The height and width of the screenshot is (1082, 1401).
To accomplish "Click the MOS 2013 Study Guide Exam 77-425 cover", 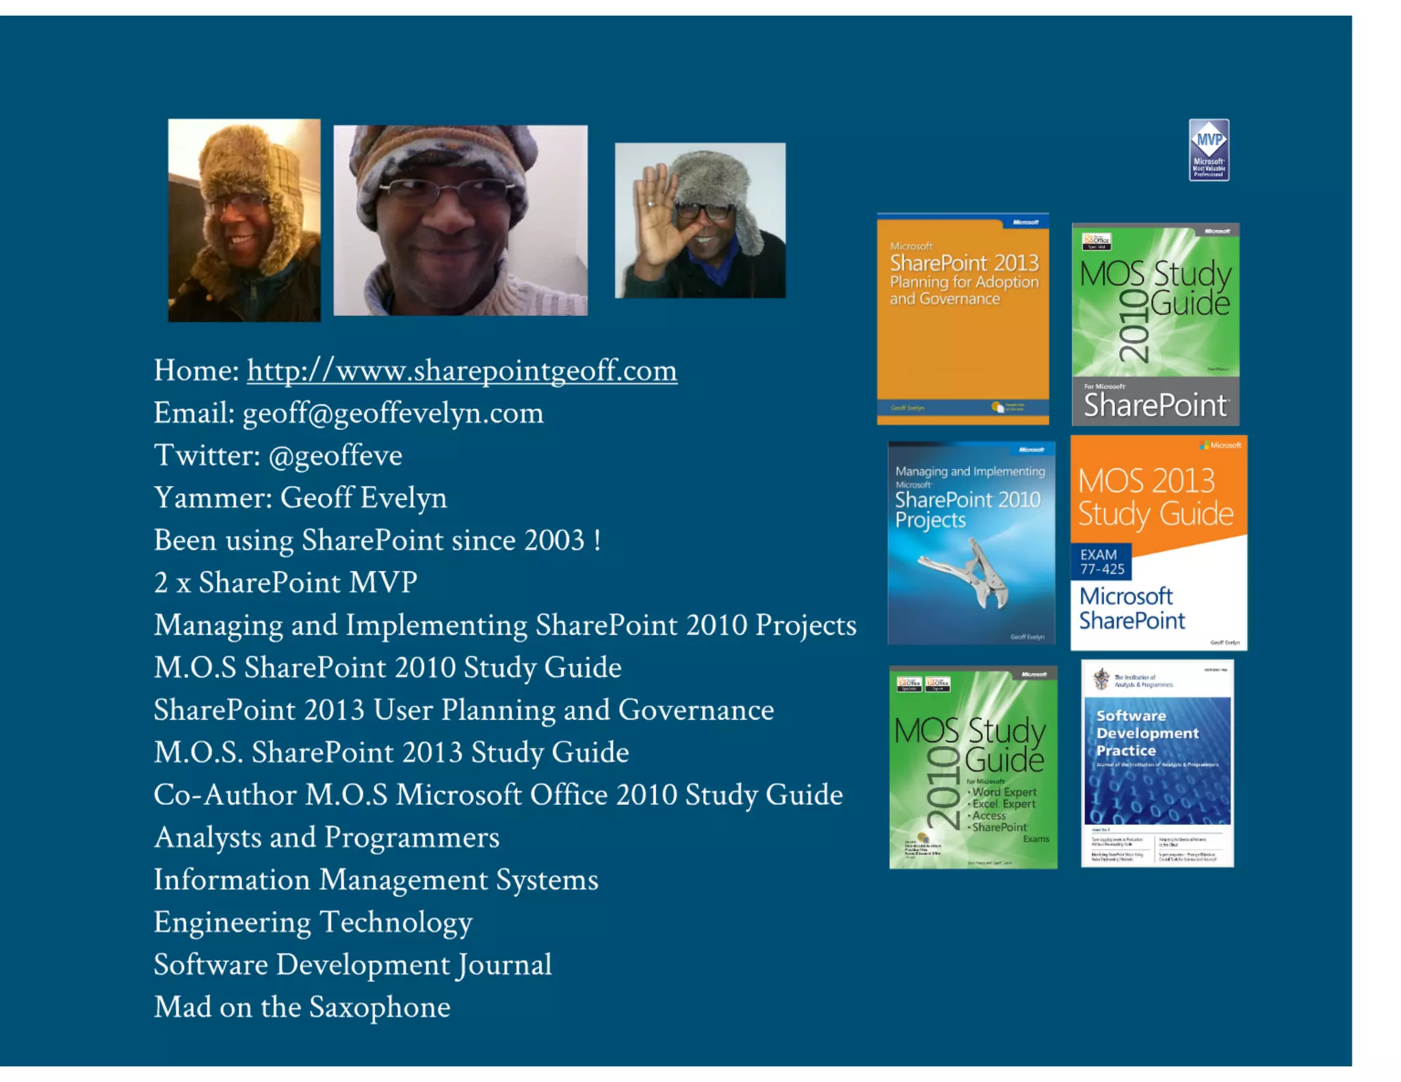I will tap(1159, 543).
